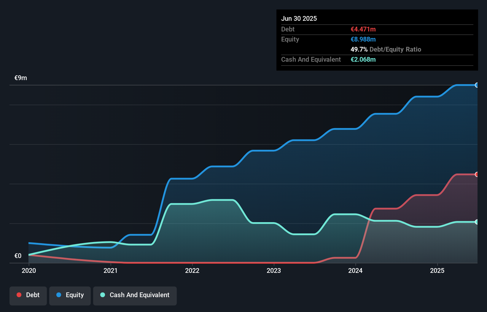Select the Cash endpoint marker on the chart
This screenshot has height=312, width=487.
(477, 222)
